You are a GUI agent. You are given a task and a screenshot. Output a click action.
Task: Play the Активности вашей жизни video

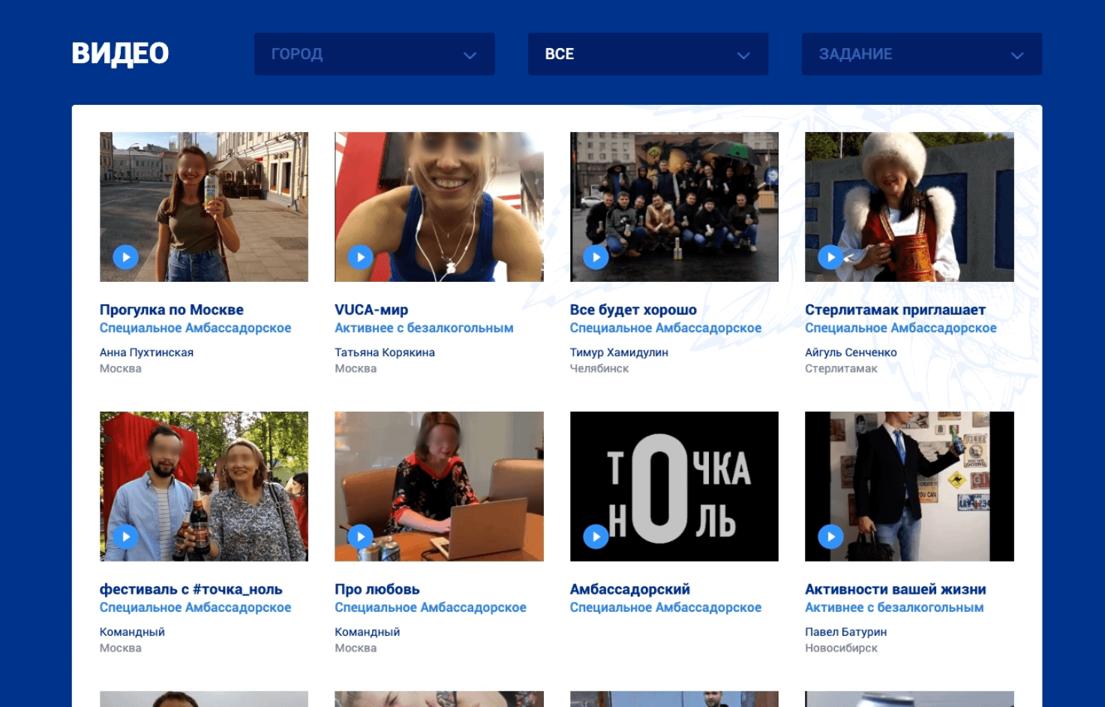tap(830, 537)
